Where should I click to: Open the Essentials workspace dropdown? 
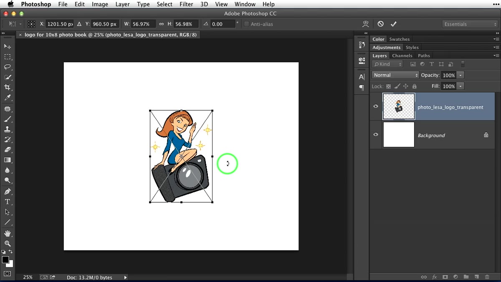[x=470, y=24]
